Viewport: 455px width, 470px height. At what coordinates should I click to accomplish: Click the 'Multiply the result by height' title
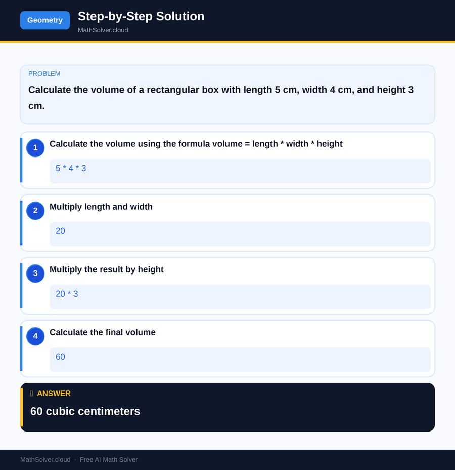click(x=107, y=269)
